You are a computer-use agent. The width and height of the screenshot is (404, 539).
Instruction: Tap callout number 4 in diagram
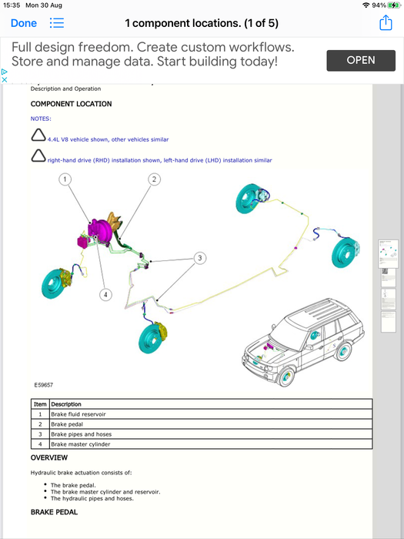click(105, 295)
